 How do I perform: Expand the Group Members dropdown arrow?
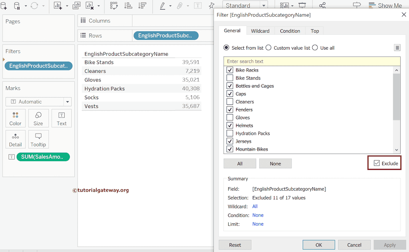(x=188, y=6)
